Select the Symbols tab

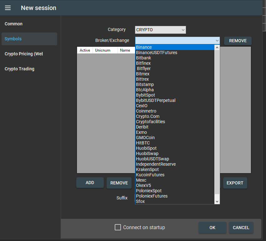pos(29,39)
